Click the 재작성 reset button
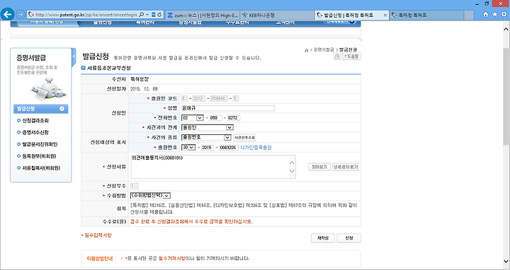The height and width of the screenshot is (270, 510). click(x=323, y=238)
